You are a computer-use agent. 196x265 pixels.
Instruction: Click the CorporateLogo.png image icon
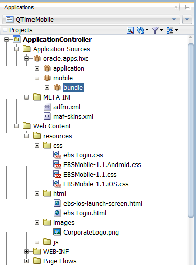57,232
